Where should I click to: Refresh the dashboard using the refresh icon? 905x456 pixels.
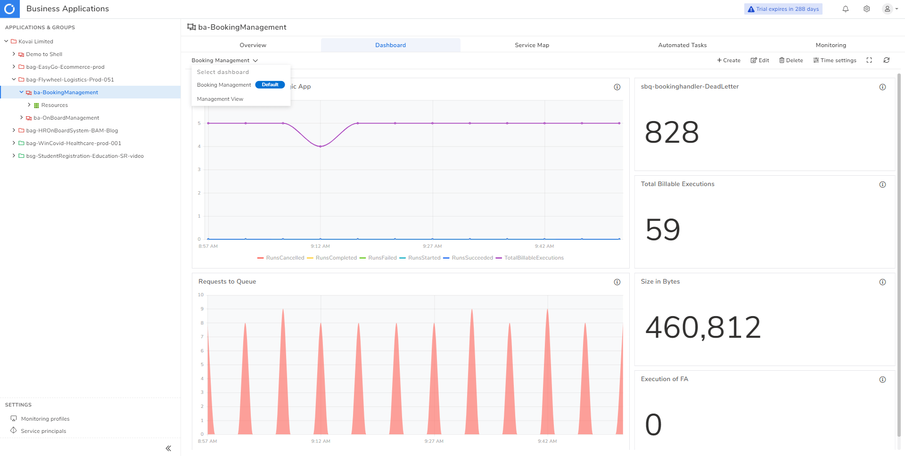(x=887, y=60)
